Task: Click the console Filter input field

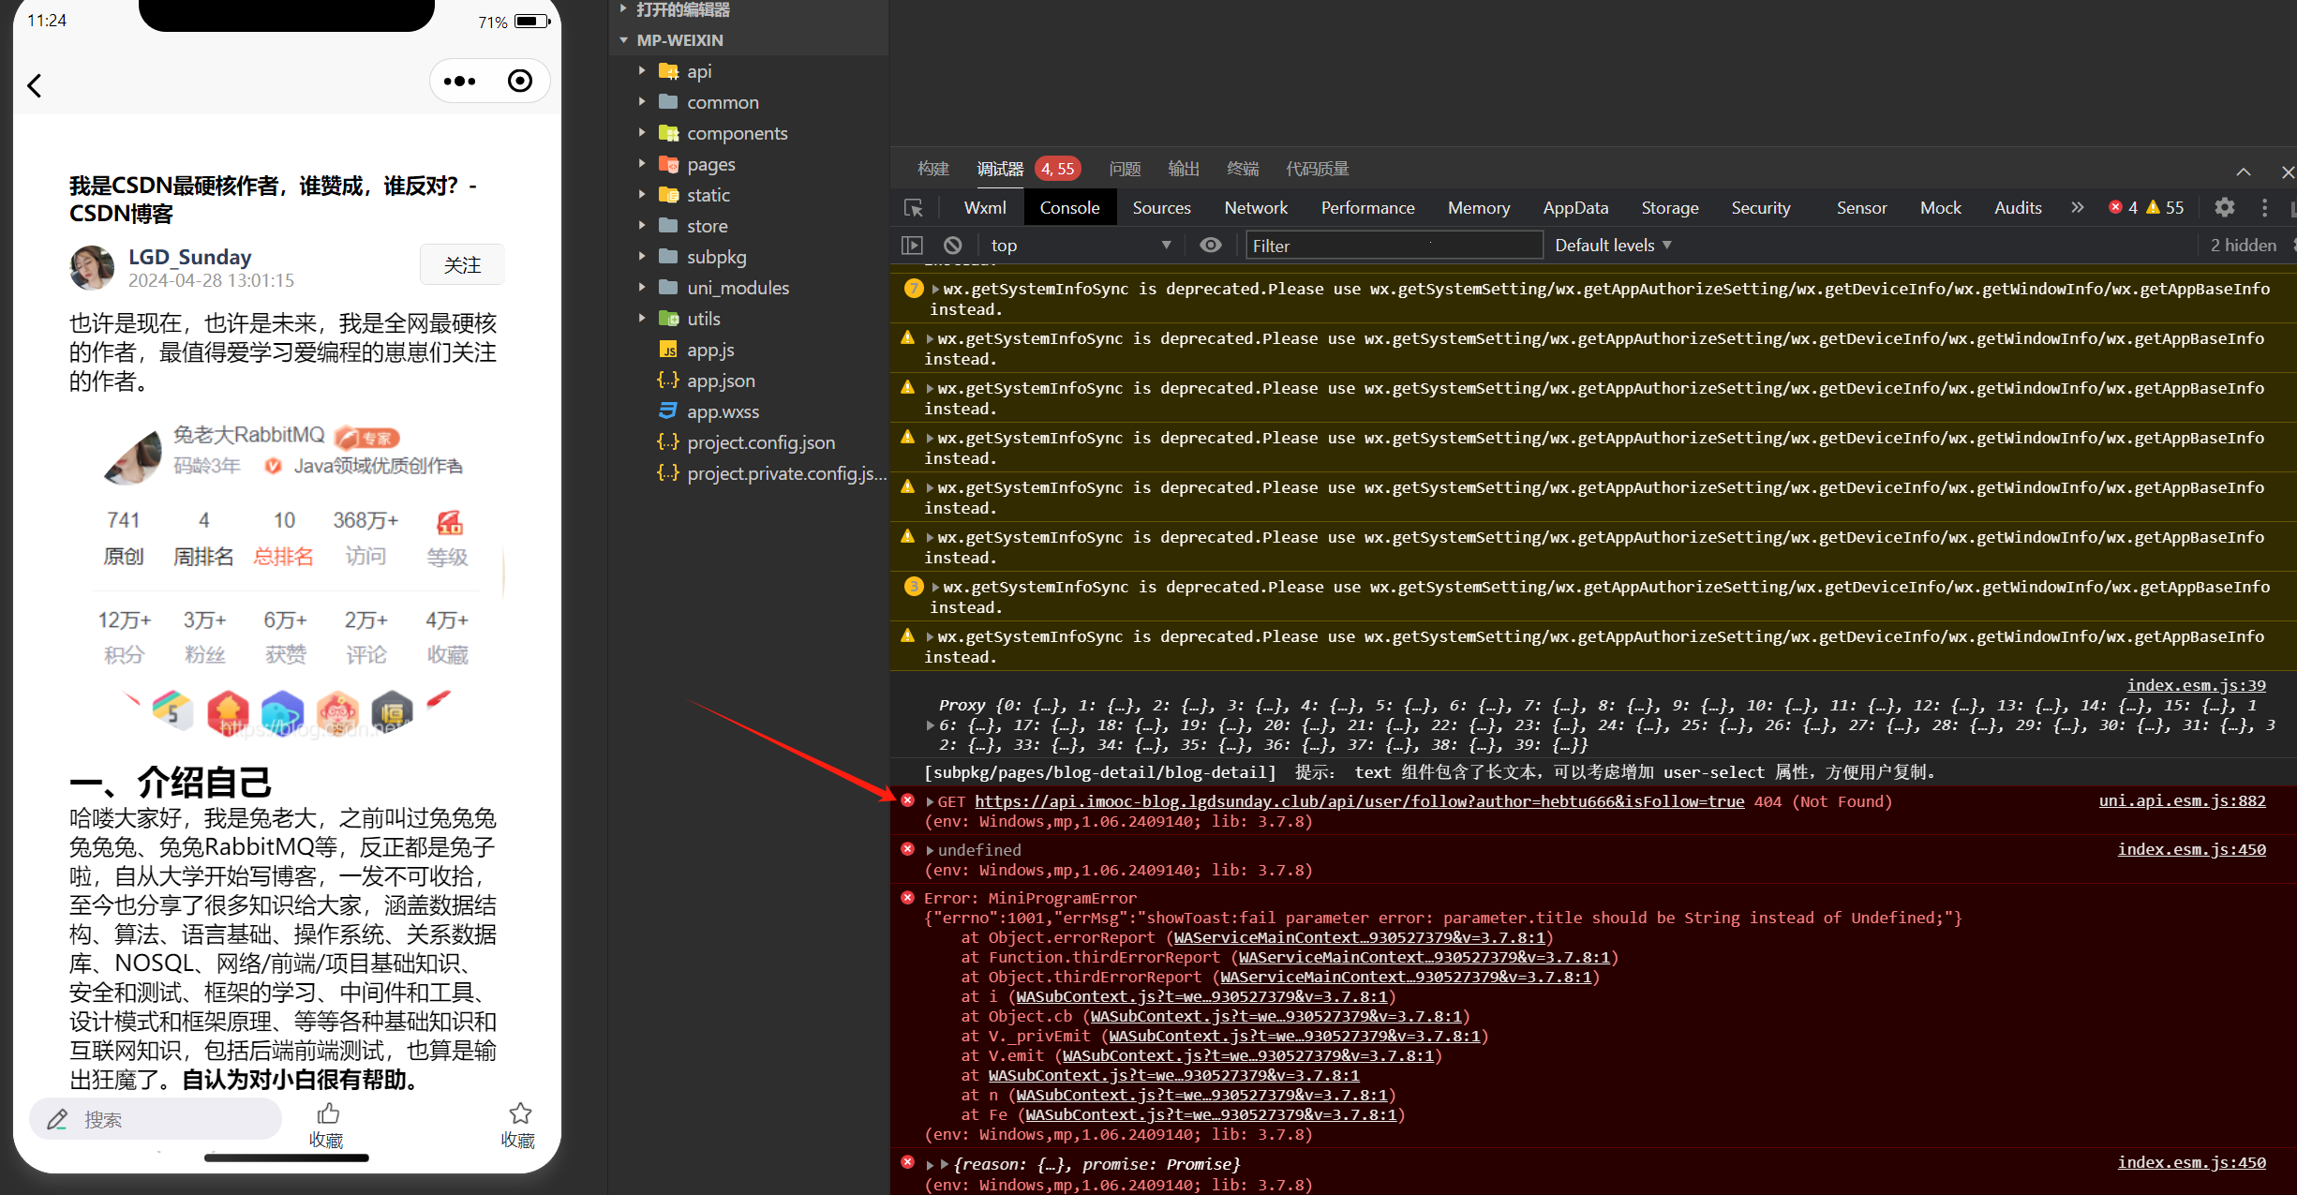Action: pyautogui.click(x=1394, y=246)
